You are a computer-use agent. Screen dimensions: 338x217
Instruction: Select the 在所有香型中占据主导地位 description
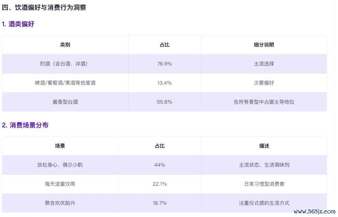(x=264, y=102)
